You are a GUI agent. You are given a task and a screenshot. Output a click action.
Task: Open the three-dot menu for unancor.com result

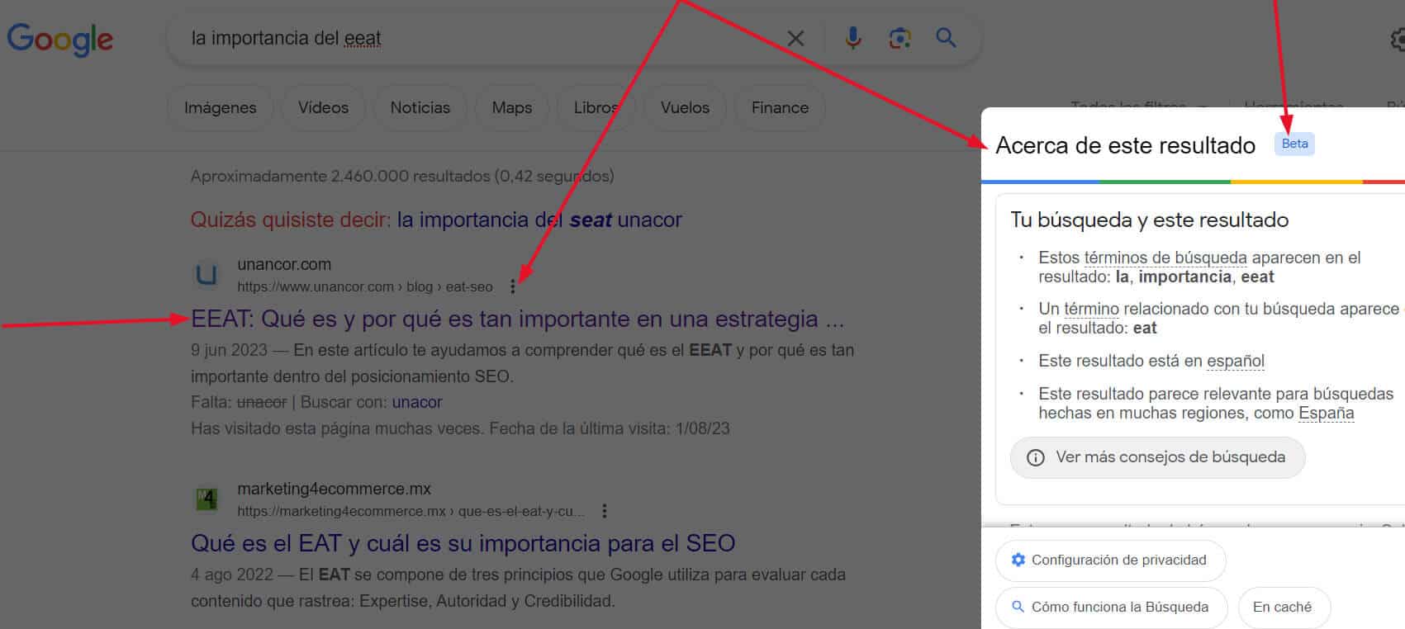[x=513, y=286]
